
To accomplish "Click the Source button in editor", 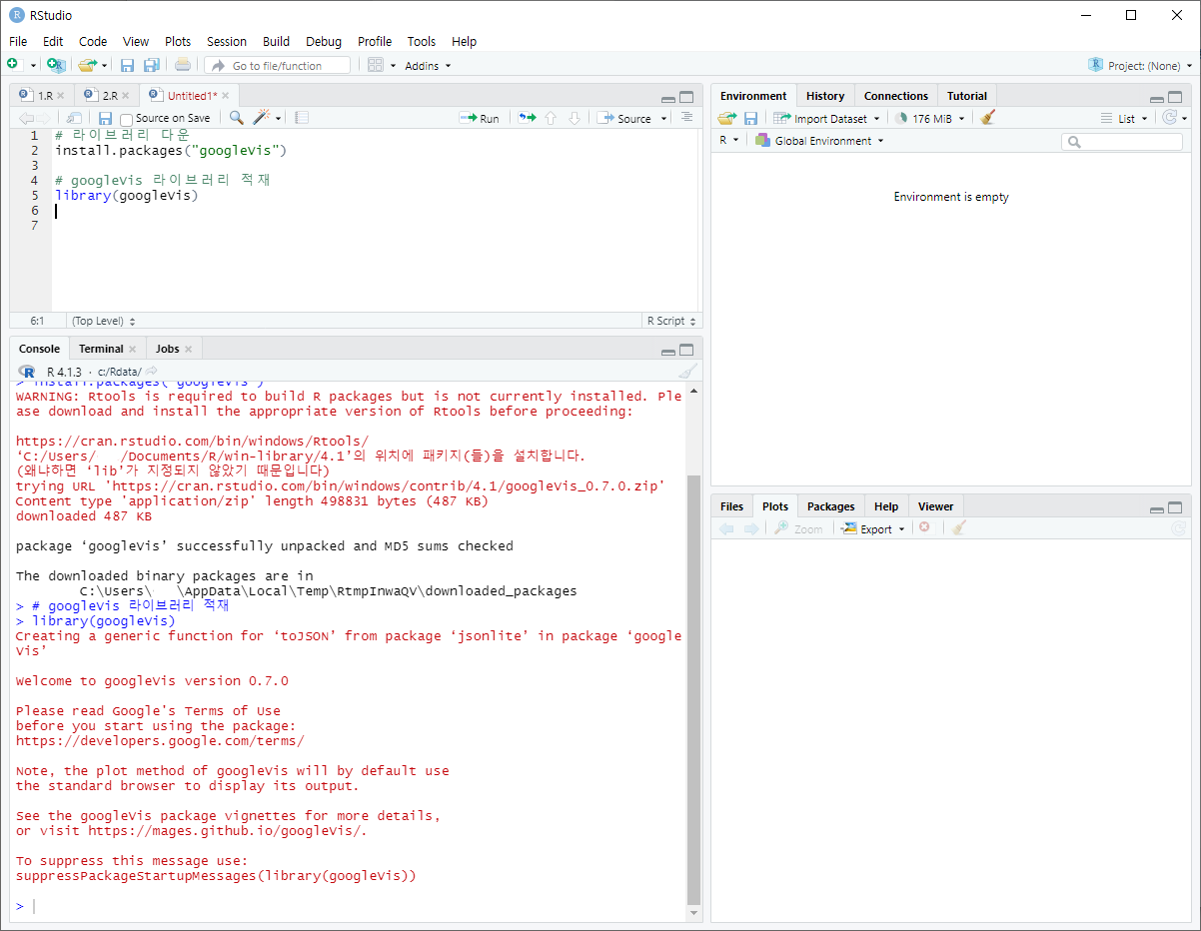I will click(x=624, y=119).
